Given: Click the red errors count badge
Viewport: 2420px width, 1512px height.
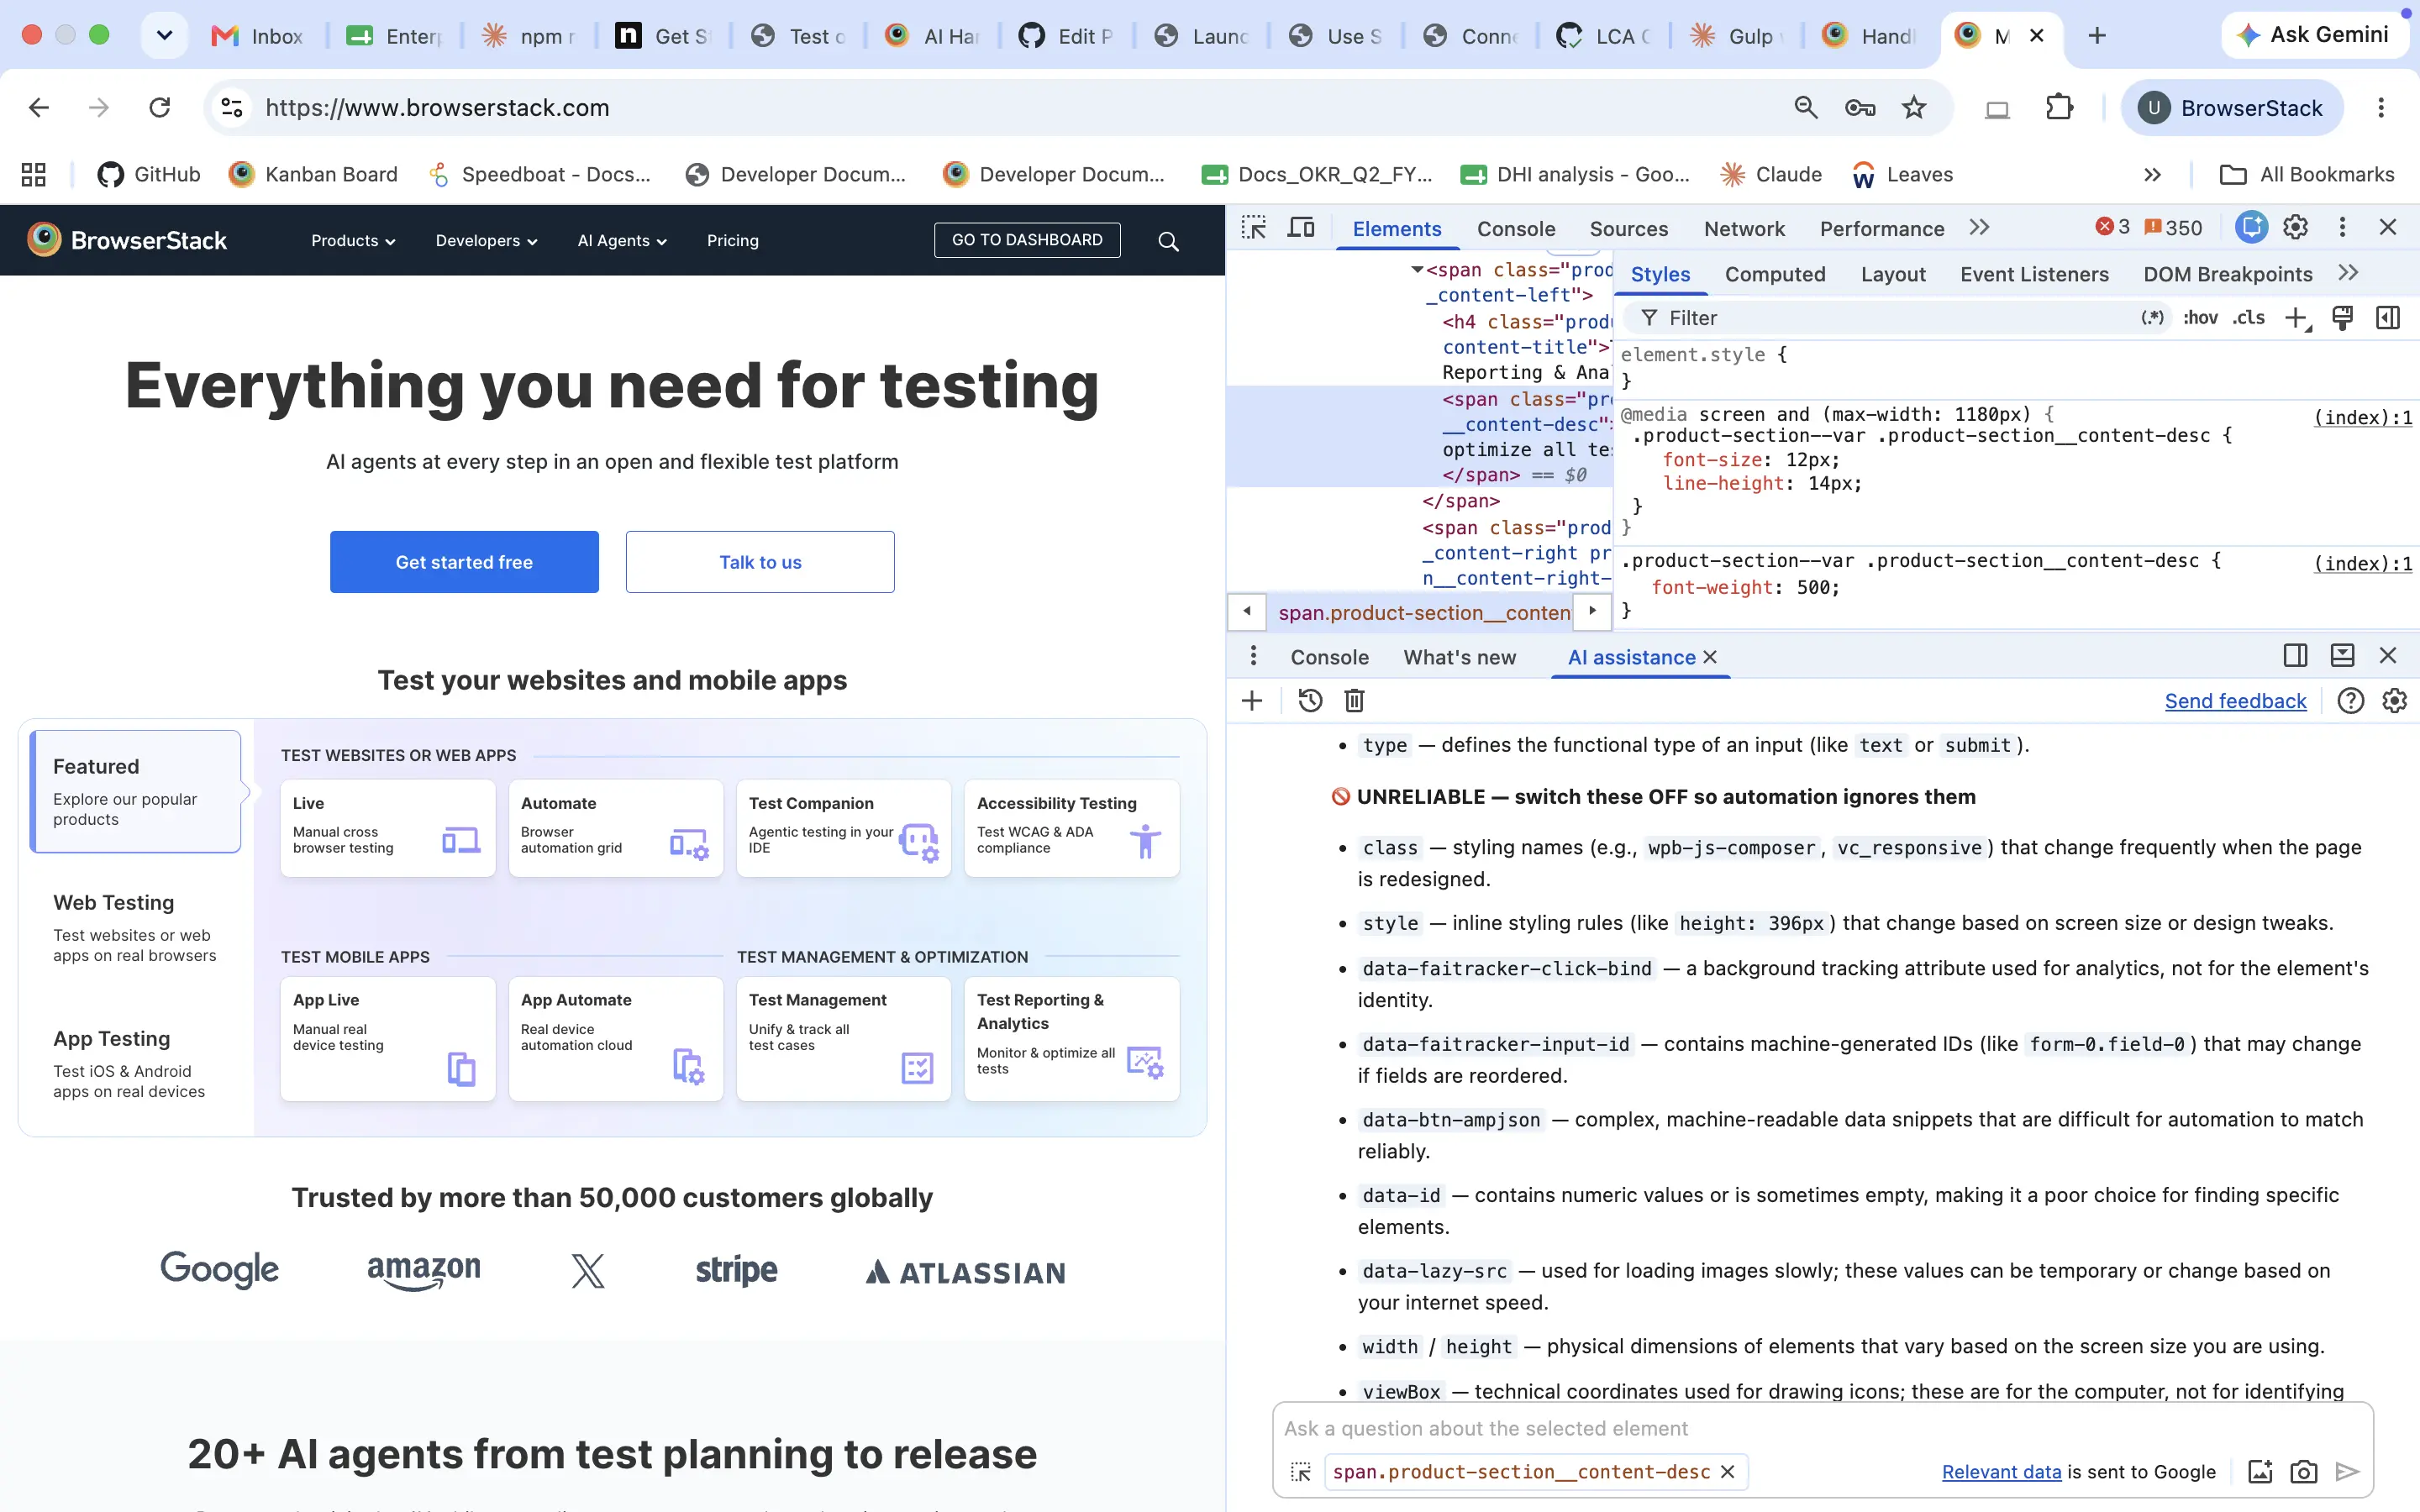Looking at the screenshot, I should click(x=2113, y=228).
